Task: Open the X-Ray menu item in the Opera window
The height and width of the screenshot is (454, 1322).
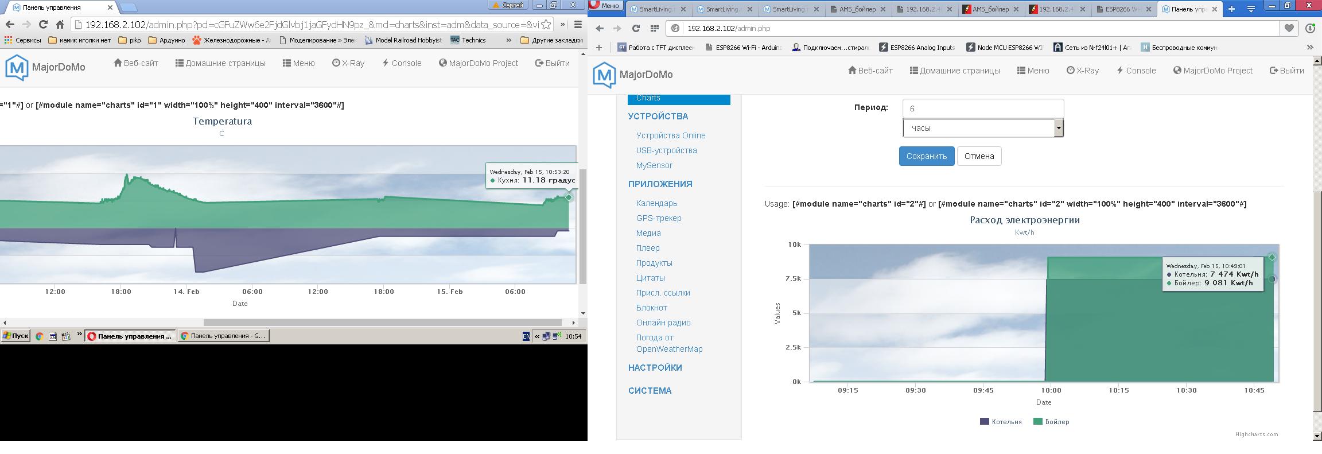Action: click(1082, 71)
